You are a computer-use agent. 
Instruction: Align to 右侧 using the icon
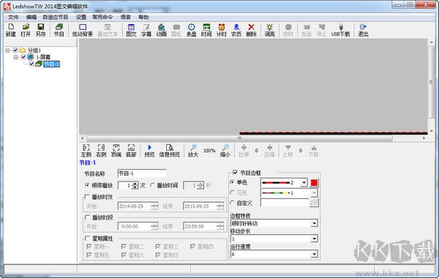coord(101,151)
